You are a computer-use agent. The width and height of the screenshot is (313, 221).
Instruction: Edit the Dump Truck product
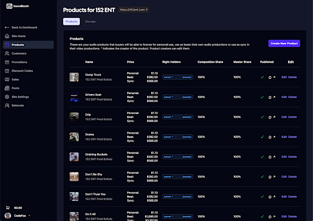point(284,77)
